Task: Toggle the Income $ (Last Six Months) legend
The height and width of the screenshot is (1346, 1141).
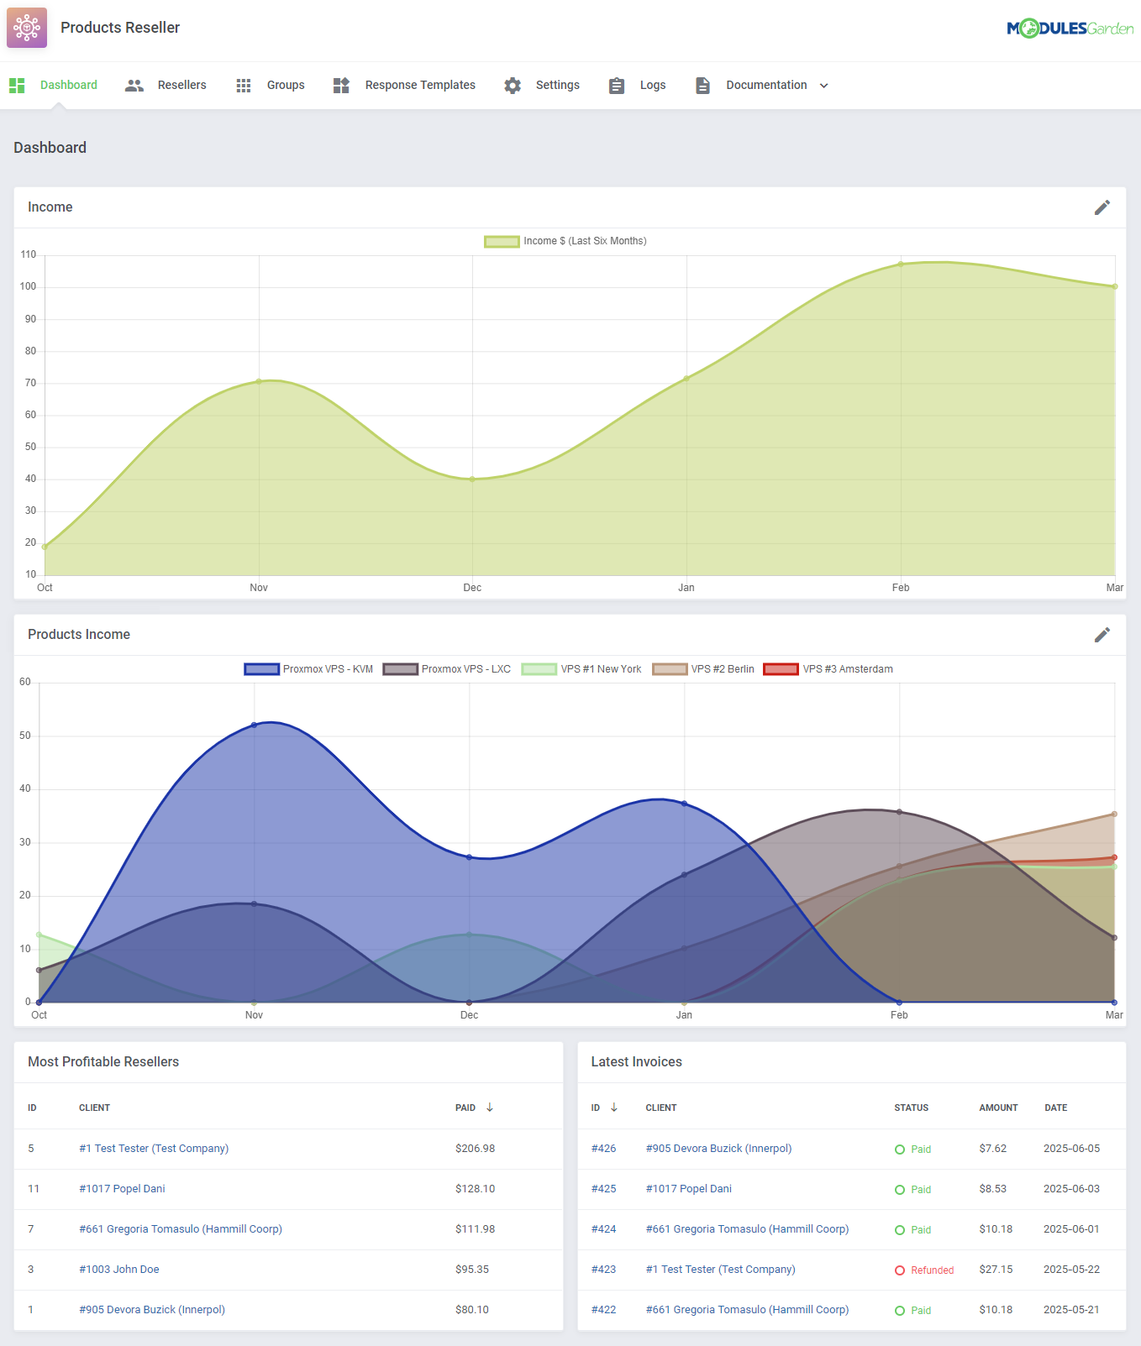Action: 565,241
